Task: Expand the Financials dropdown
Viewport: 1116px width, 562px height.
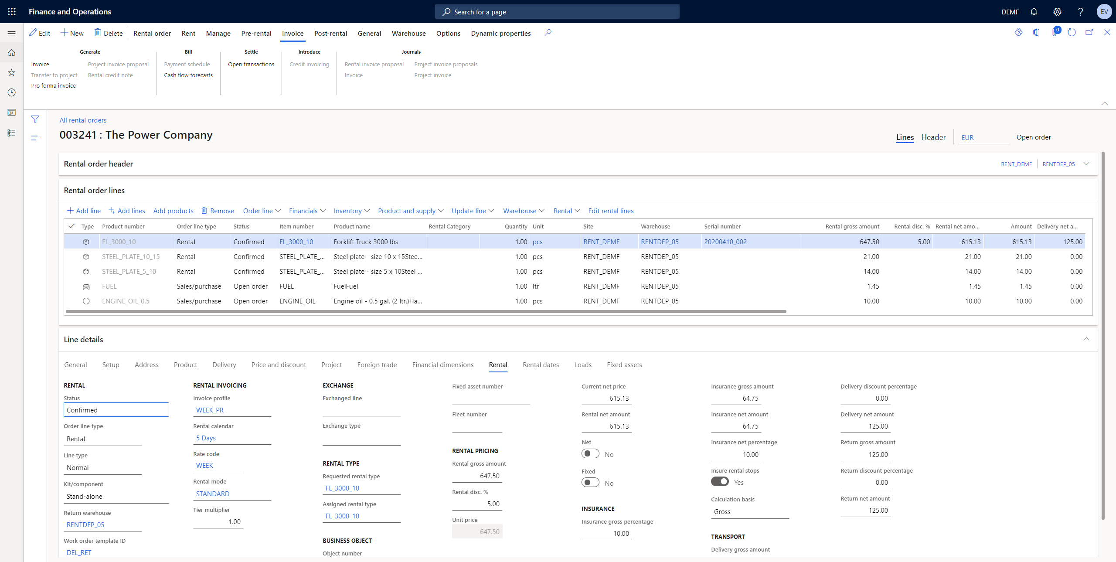Action: pyautogui.click(x=307, y=211)
